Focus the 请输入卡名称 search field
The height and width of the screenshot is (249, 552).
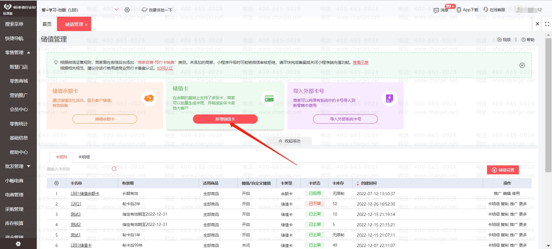78,169
